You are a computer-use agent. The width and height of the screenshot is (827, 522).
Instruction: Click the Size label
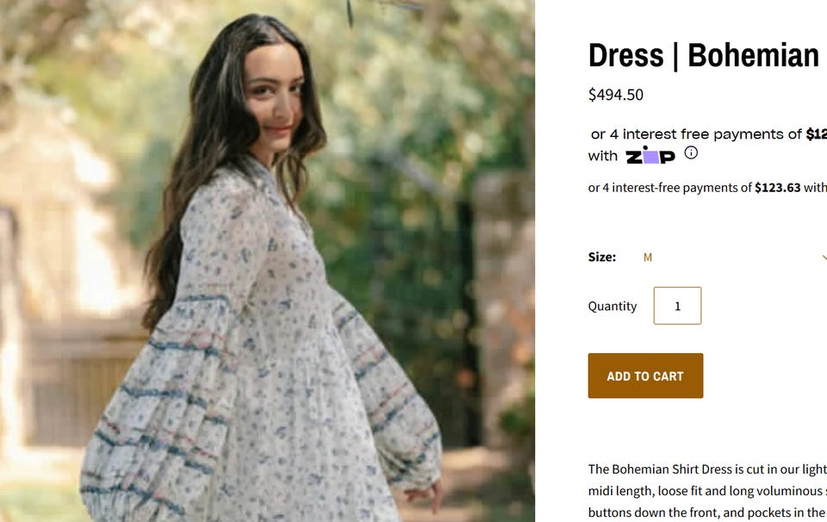coord(602,257)
